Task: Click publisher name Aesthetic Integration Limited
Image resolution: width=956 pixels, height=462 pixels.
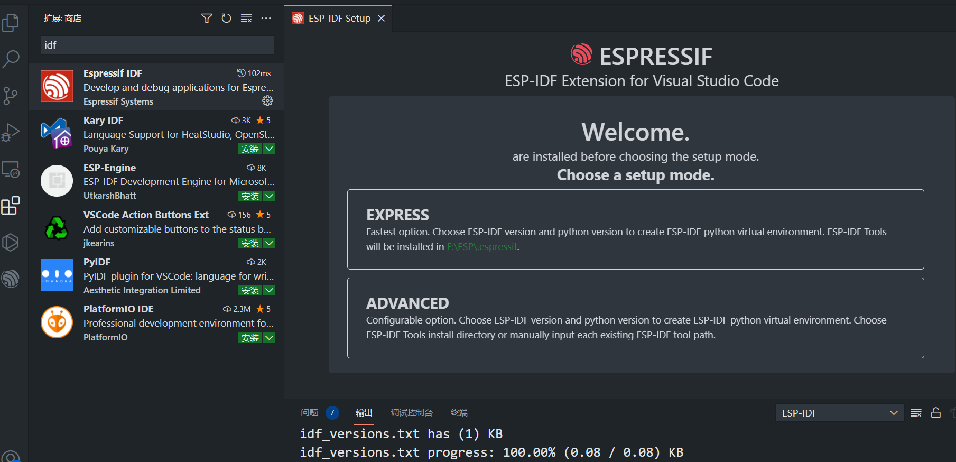Action: (x=142, y=290)
